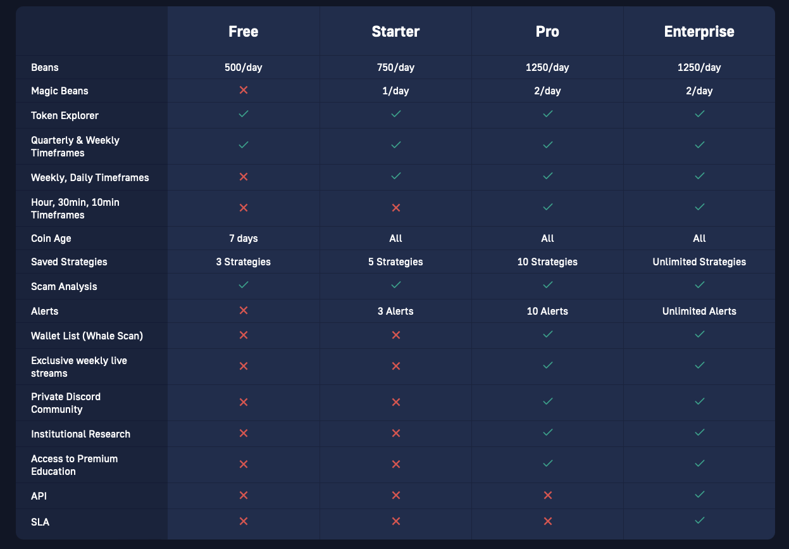Click Weekly, Daily Timeframes checkmark under Pro

[x=547, y=177]
